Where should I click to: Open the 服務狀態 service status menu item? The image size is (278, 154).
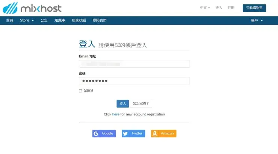(x=79, y=20)
